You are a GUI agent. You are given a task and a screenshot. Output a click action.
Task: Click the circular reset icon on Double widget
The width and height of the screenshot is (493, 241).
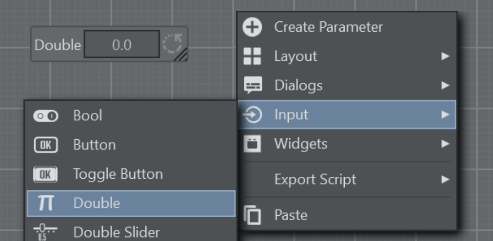click(x=172, y=44)
